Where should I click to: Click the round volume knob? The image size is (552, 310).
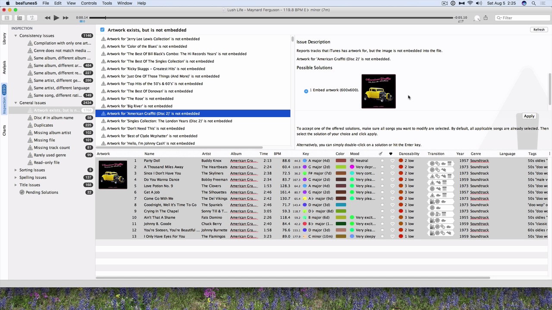tap(477, 18)
